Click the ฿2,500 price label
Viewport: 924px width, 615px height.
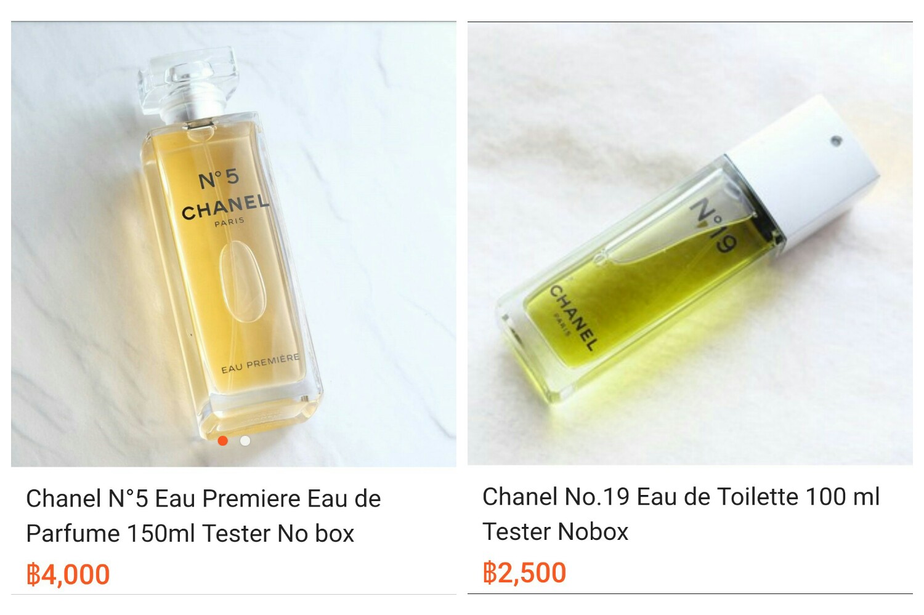(524, 573)
